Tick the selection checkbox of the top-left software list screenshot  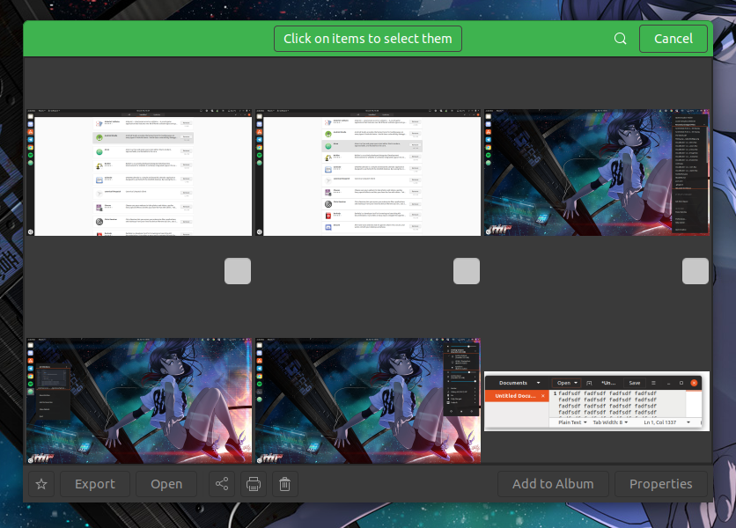tap(238, 271)
